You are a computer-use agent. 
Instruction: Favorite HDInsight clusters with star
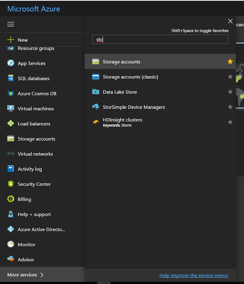[230, 122]
